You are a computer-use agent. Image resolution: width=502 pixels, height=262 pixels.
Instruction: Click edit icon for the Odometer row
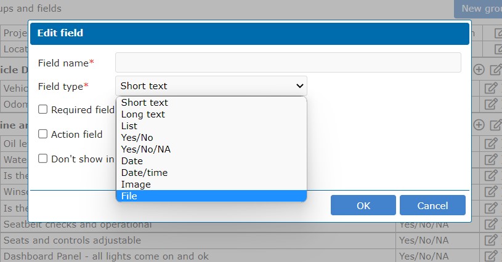492,104
